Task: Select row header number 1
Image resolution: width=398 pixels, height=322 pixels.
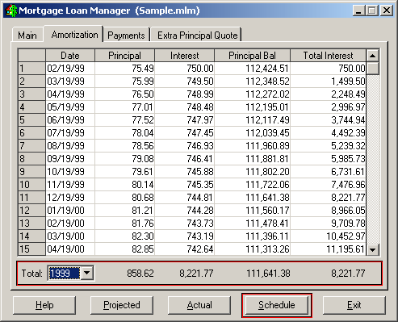Action: [x=31, y=69]
